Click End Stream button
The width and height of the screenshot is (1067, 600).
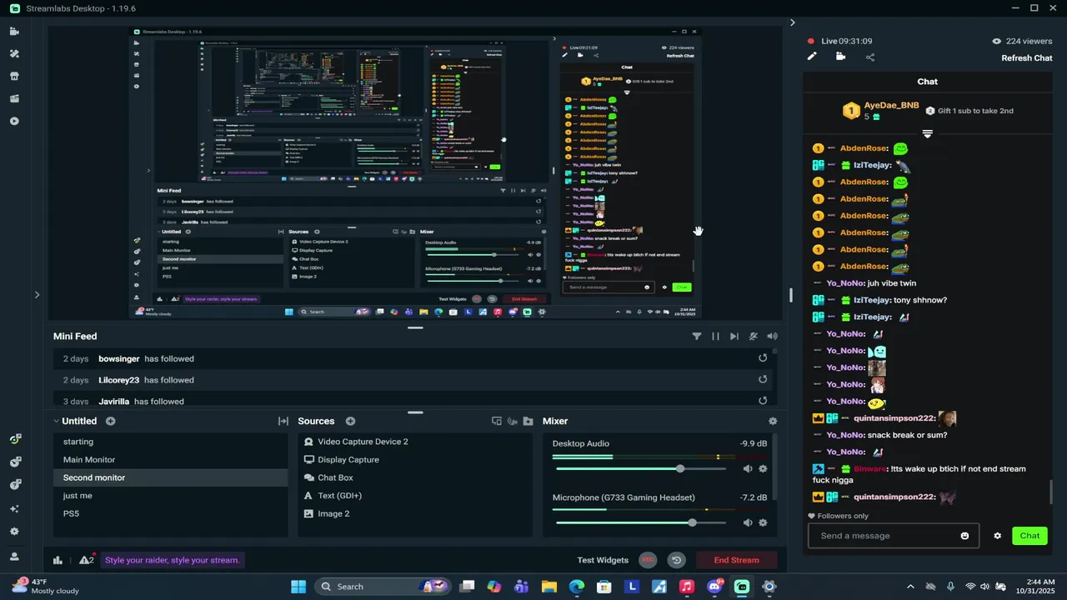point(737,560)
